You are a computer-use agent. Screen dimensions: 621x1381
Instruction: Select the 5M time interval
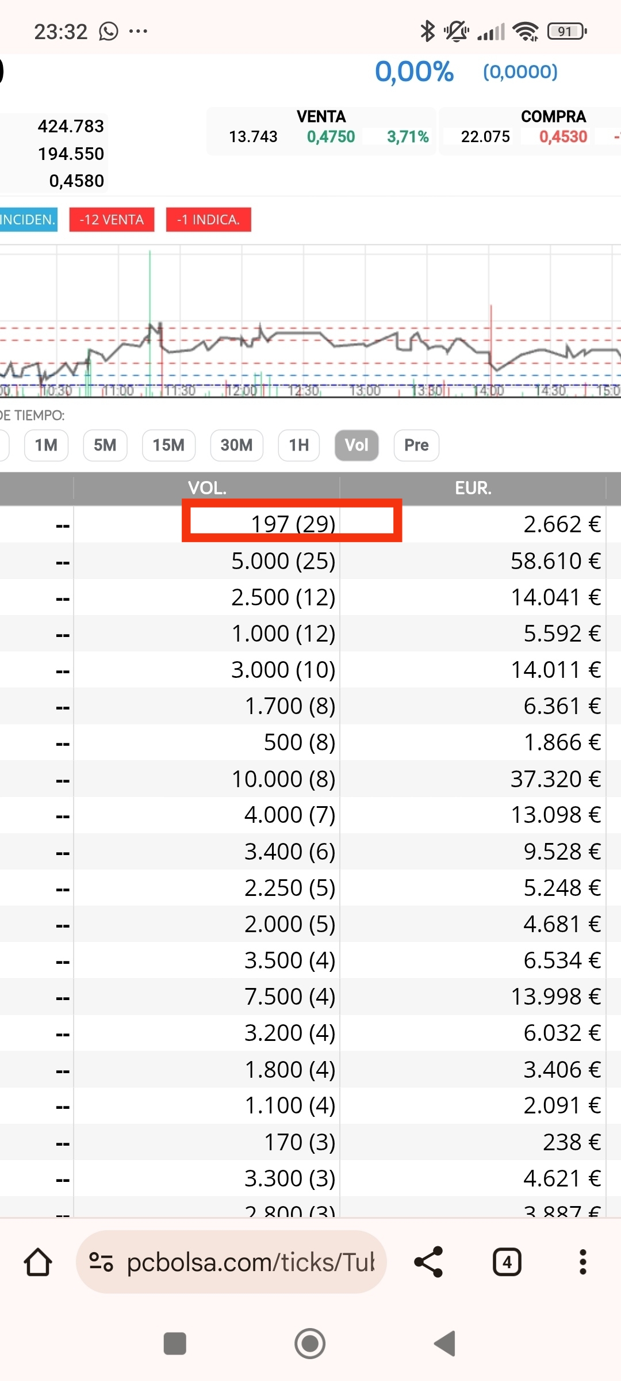click(105, 445)
